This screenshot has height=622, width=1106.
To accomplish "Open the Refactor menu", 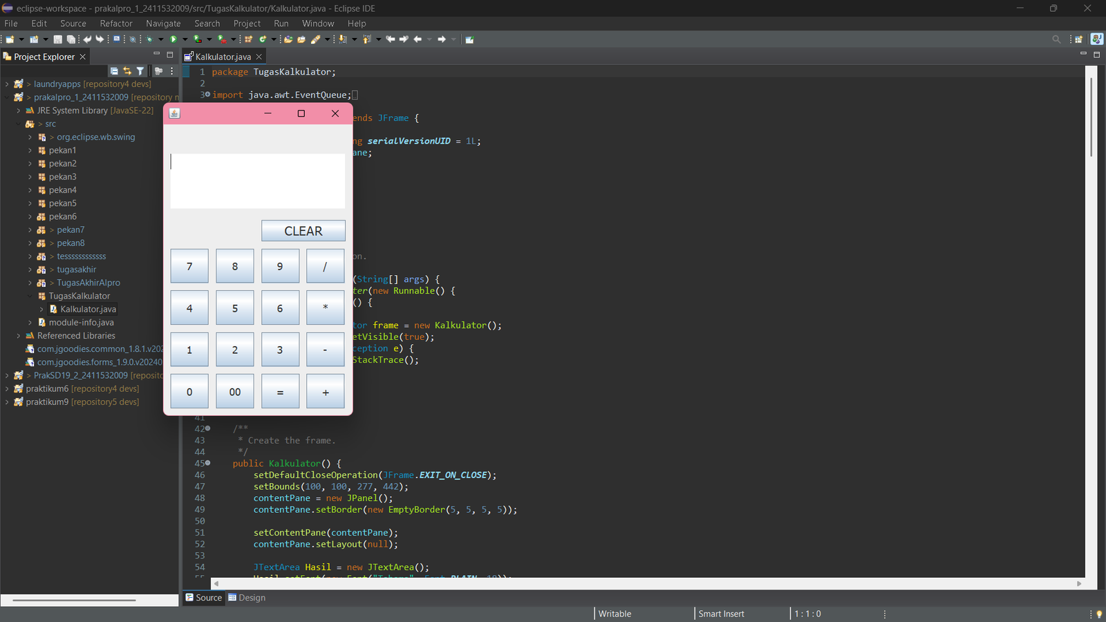I will click(115, 23).
